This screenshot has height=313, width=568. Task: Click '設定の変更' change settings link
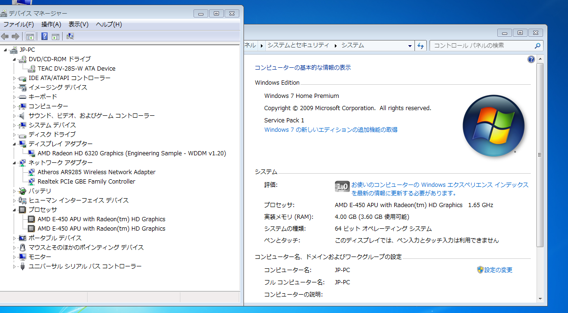pos(498,270)
